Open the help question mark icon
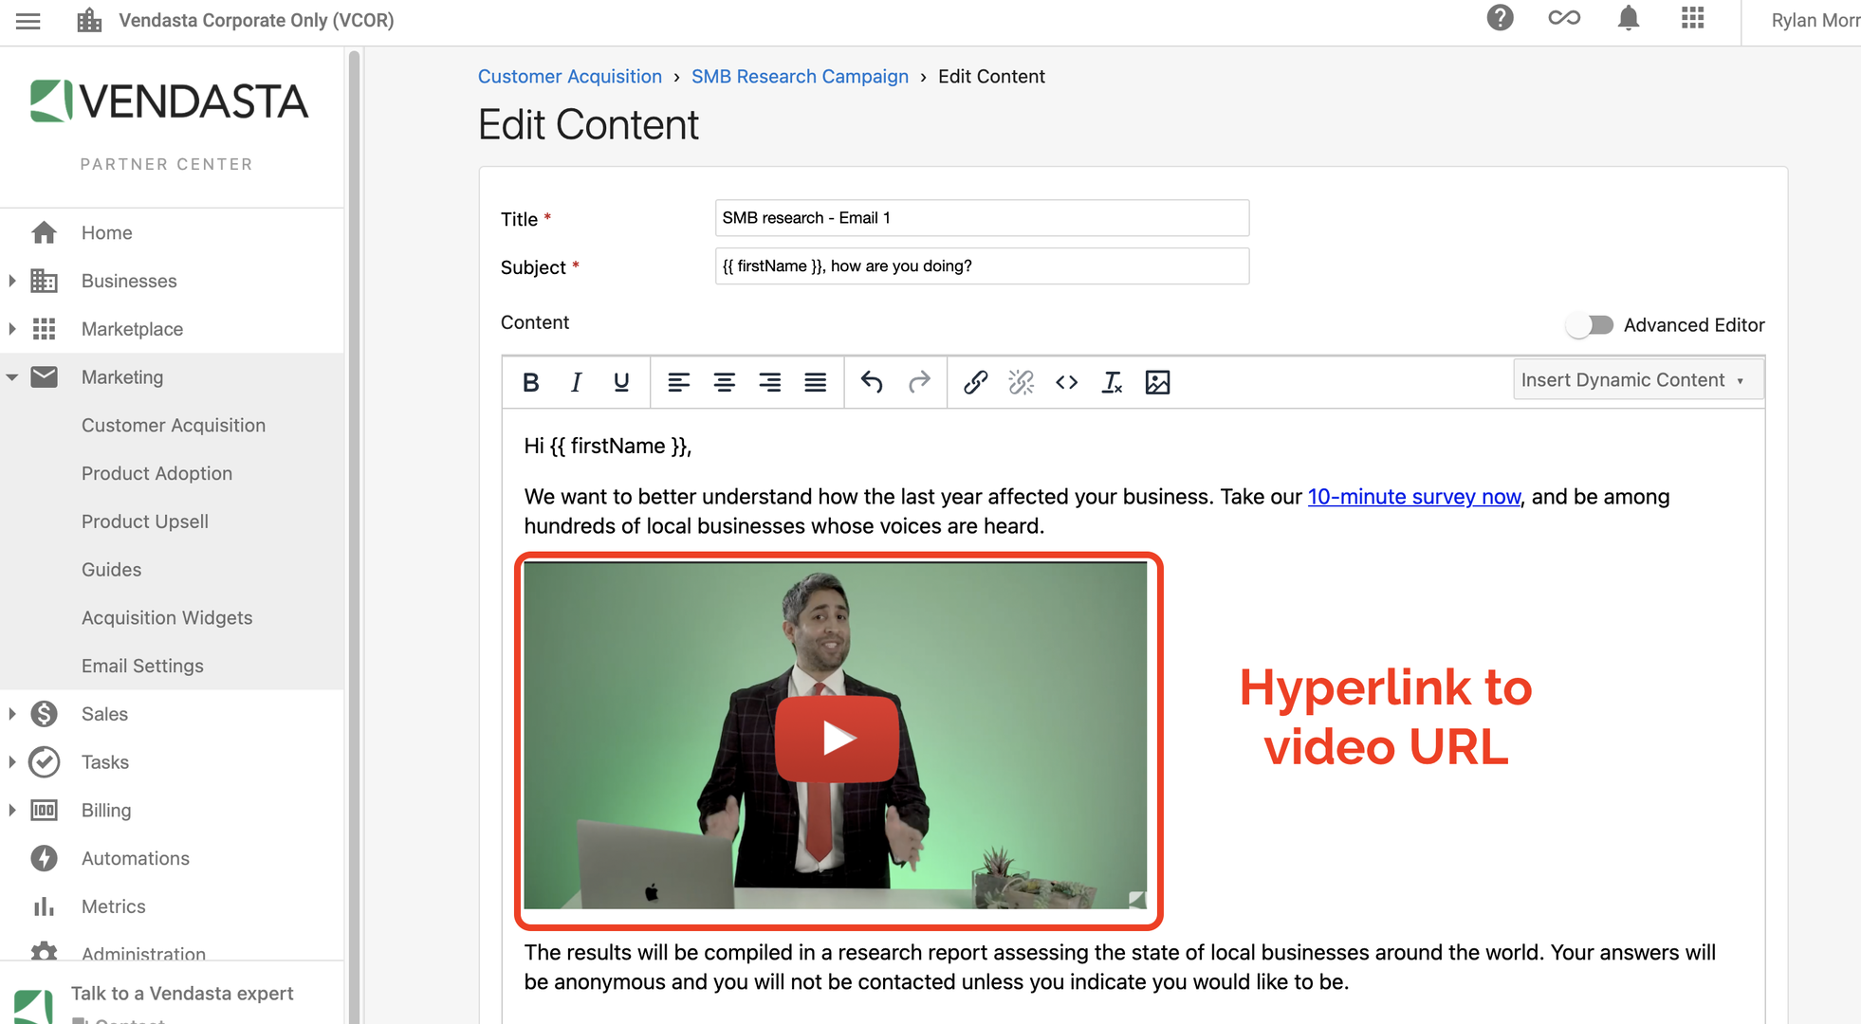Screen dimensions: 1861x1024 pyautogui.click(x=1500, y=18)
